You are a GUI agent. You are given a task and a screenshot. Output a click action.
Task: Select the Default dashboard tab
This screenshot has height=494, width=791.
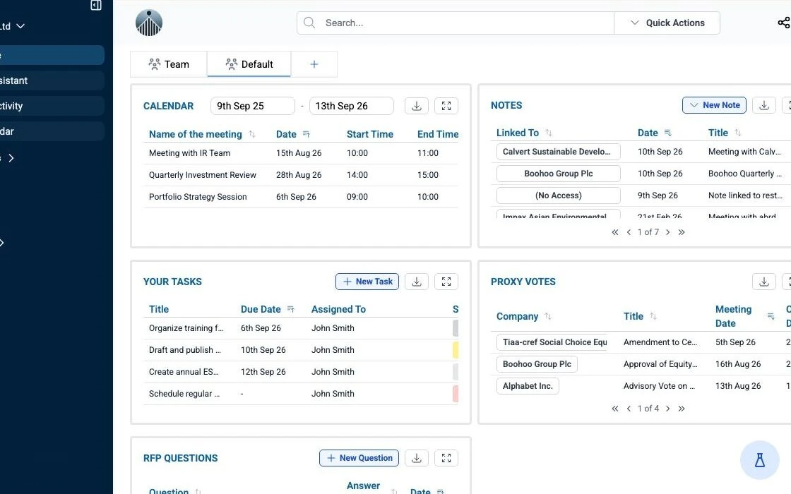tap(249, 64)
